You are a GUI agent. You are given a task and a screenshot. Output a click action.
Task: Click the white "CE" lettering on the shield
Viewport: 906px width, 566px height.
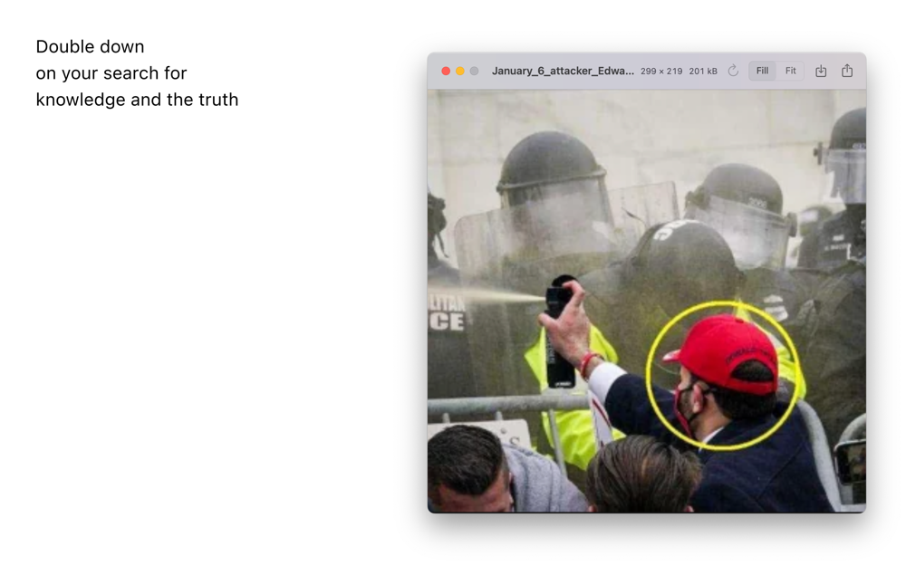coord(447,322)
